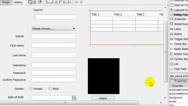
Task: Align bottom in row toolbar icon
Action: pos(65,2)
